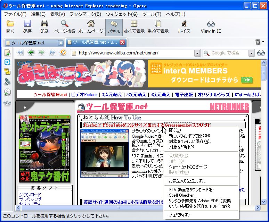269x222 pixels.
Task: Open page search magnifier icon
Action: (65, 24)
